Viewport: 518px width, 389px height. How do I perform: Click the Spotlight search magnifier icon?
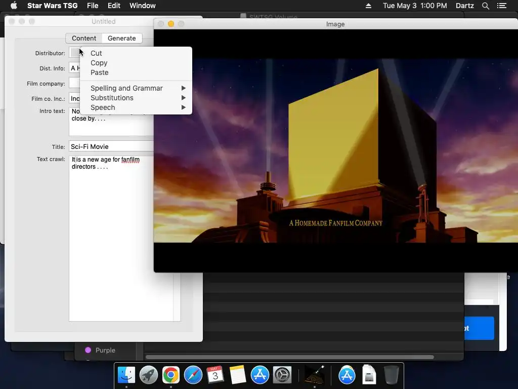click(x=485, y=6)
